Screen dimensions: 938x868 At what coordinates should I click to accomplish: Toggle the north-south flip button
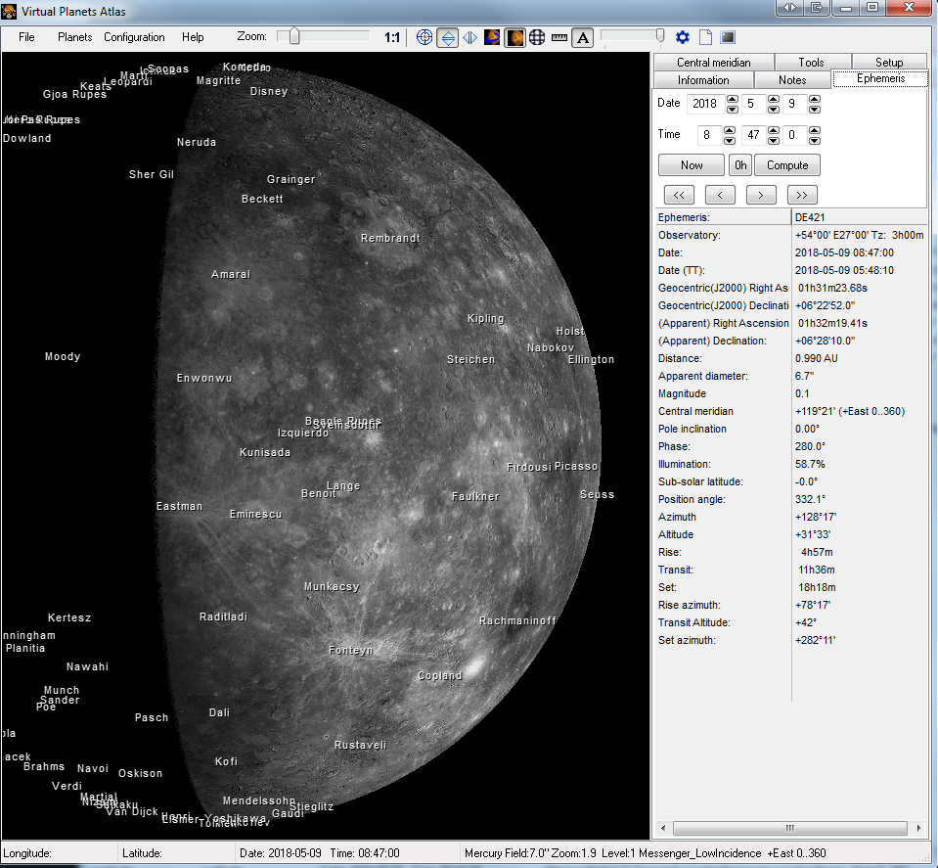pos(447,37)
